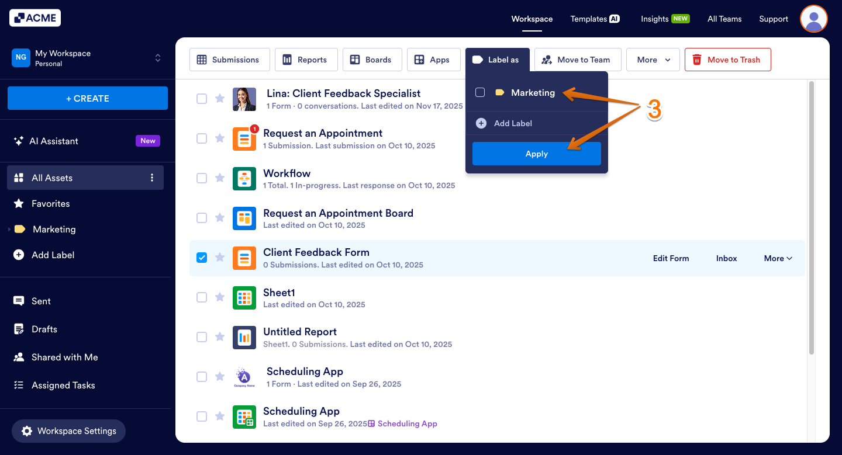The image size is (842, 455).
Task: Select checkbox for Lina: Client Feedback Specialist
Action: click(202, 99)
